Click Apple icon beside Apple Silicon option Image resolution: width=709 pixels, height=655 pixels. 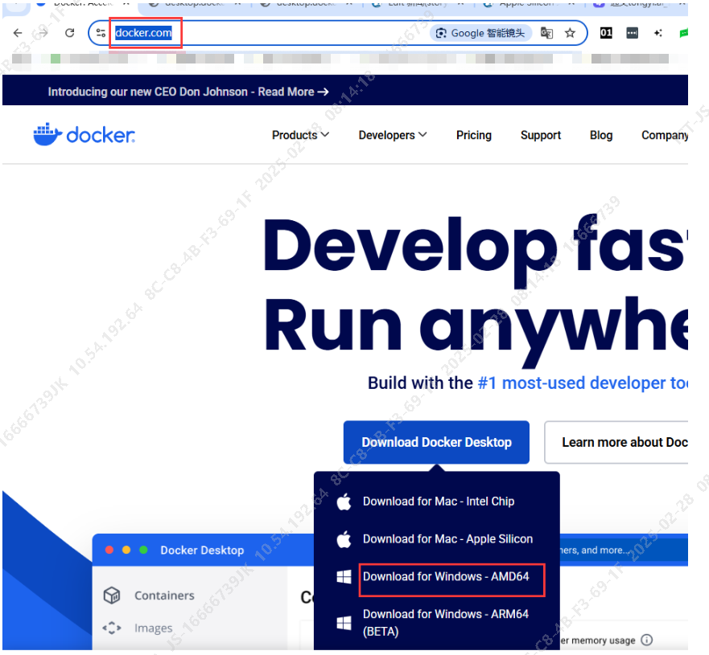click(344, 538)
